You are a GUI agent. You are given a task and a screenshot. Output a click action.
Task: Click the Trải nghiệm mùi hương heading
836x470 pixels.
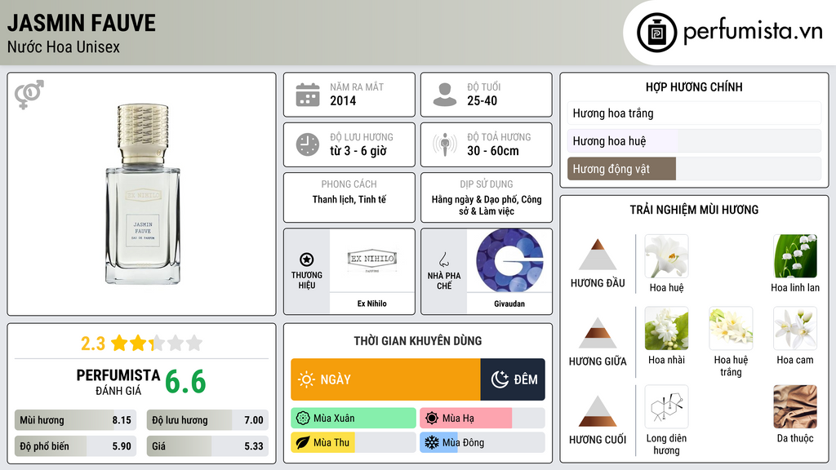coord(694,210)
